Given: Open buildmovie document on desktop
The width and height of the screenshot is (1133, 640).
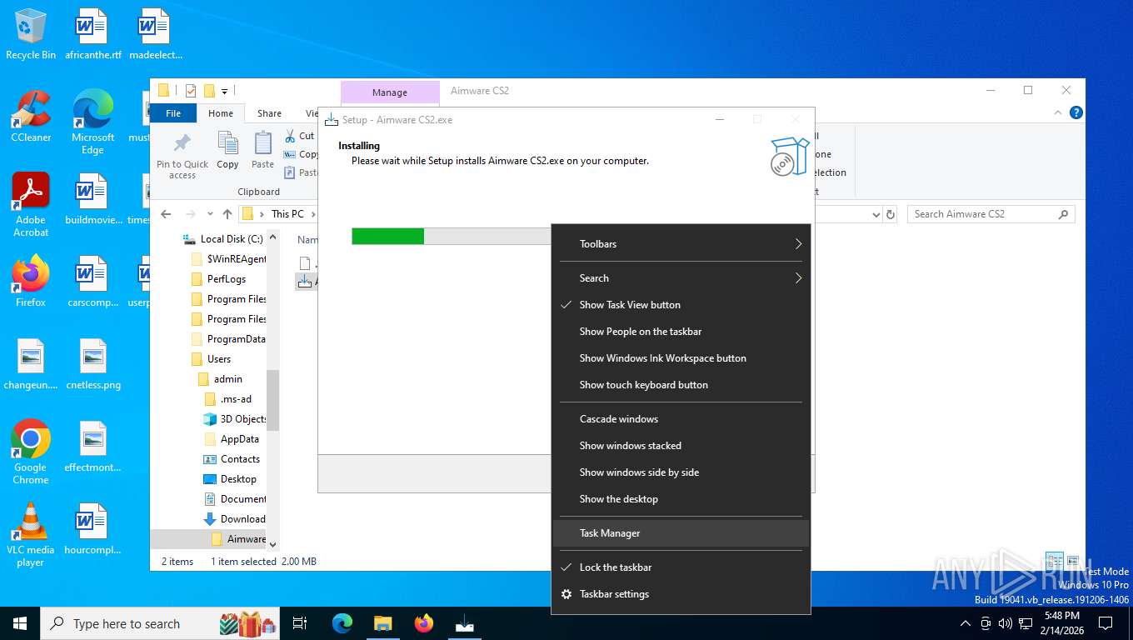Looking at the screenshot, I should click(92, 199).
